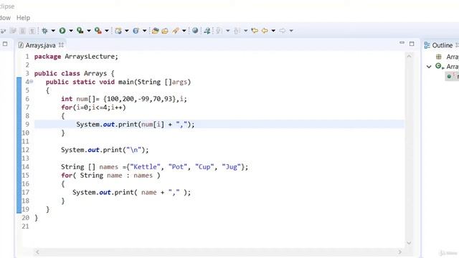Click the editor scroll up arrow
This screenshot has height=258, width=459.
tap(409, 56)
